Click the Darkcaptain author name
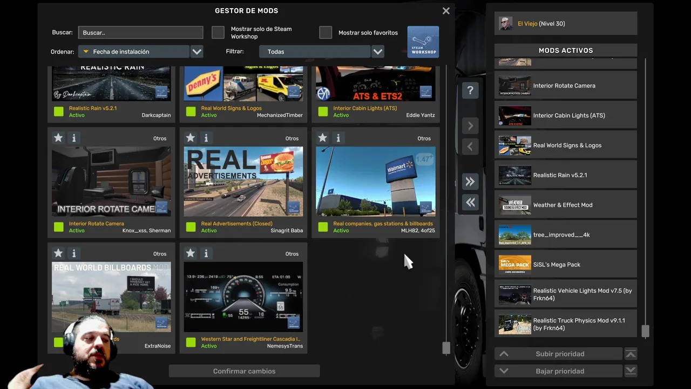This screenshot has height=389, width=691. click(156, 115)
